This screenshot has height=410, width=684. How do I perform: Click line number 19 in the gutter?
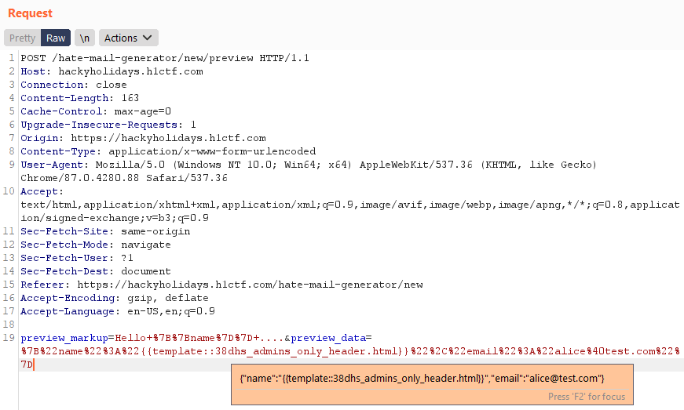click(x=9, y=338)
